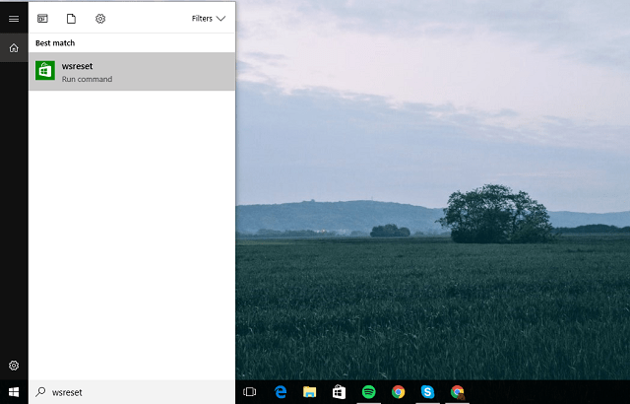Click the magnifier icon in search box
The image size is (630, 404).
(40, 392)
